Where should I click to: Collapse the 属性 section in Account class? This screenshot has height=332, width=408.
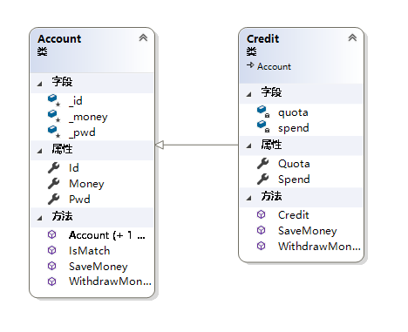40,151
